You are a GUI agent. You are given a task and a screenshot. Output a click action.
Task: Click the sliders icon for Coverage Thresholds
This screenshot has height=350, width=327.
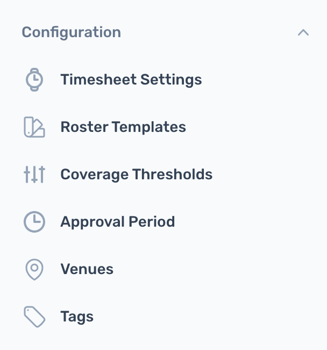pyautogui.click(x=34, y=174)
